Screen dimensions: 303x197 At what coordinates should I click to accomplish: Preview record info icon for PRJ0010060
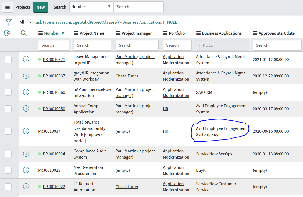[x=26, y=92]
